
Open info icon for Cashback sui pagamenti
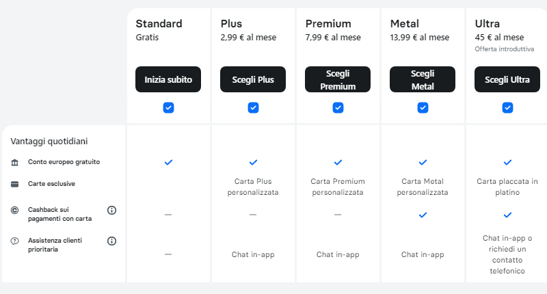coord(111,211)
